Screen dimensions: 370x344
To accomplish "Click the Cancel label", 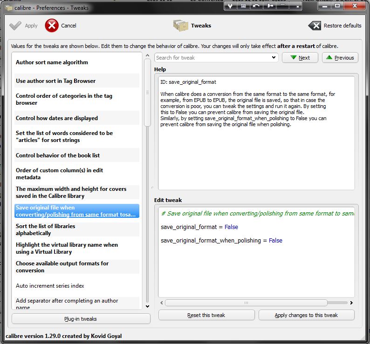I will tap(69, 26).
